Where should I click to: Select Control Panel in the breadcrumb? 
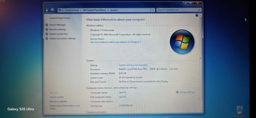(72, 10)
